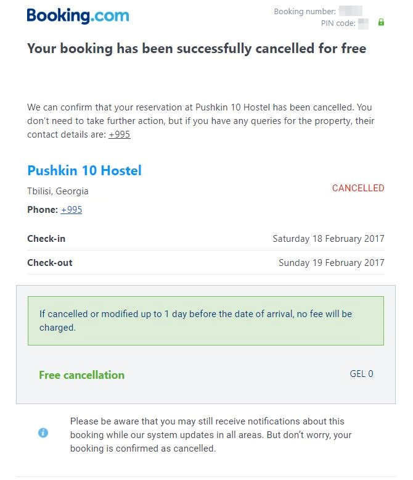The width and height of the screenshot is (413, 480).
Task: Call the +995 number beside Phone label
Action: pyautogui.click(x=72, y=210)
